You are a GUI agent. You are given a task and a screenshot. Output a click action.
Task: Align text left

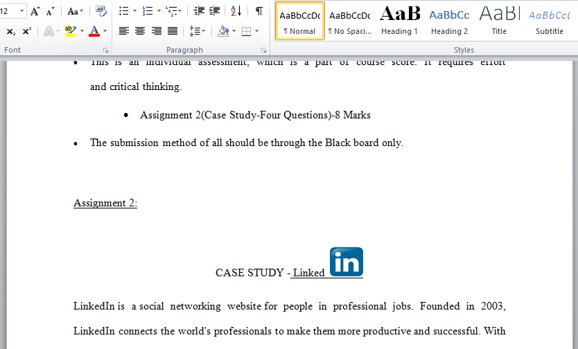point(124,31)
